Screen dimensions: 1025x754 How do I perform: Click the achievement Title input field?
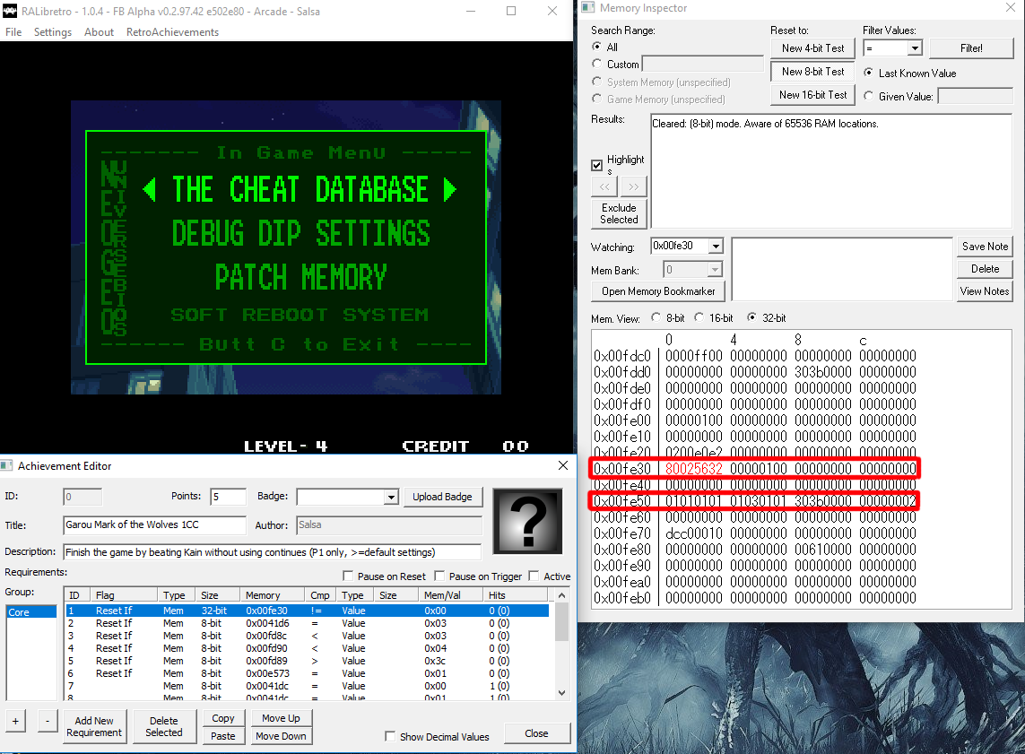tap(154, 525)
